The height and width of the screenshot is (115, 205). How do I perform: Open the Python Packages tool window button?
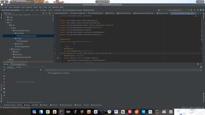(66, 105)
